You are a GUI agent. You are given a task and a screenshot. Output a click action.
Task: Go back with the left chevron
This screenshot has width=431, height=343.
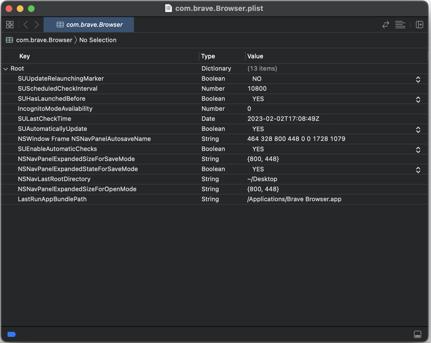26,25
